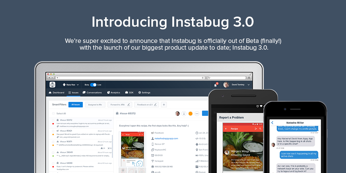Check the box for issue 390411
Image resolution: width=346 pixels, height=173 pixels.
[53, 152]
